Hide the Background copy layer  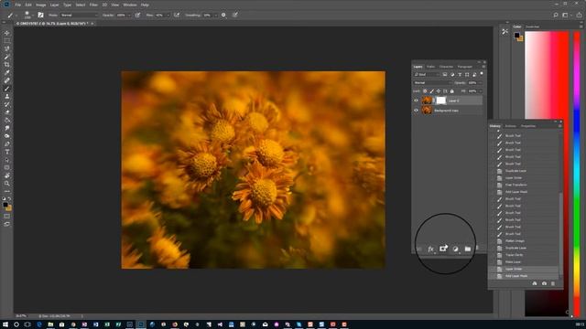(416, 111)
